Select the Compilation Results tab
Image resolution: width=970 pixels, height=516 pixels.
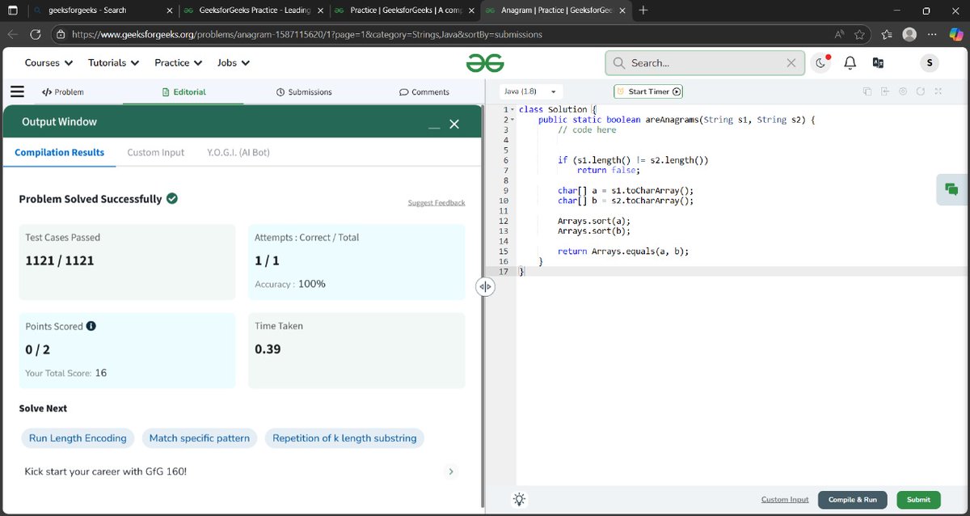(59, 152)
